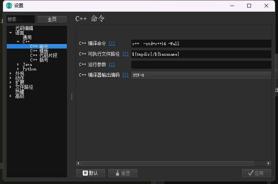The image size is (278, 184).
Task: Click the 应用 button
Action: pos(257,173)
